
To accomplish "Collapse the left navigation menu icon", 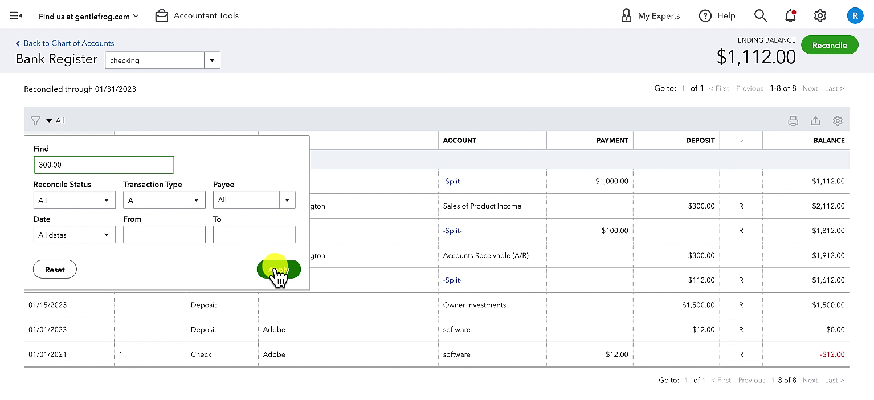I will click(x=16, y=16).
